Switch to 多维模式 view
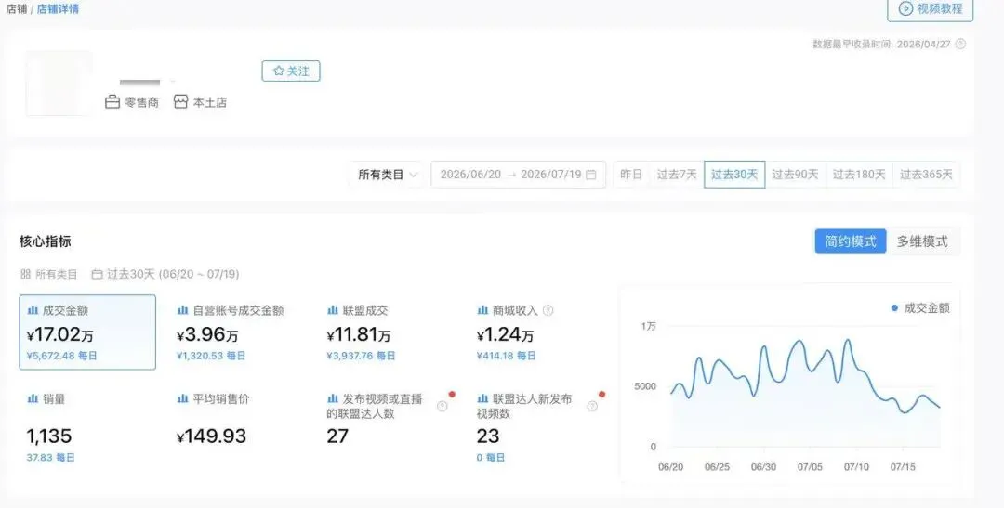The height and width of the screenshot is (508, 1004). (922, 241)
